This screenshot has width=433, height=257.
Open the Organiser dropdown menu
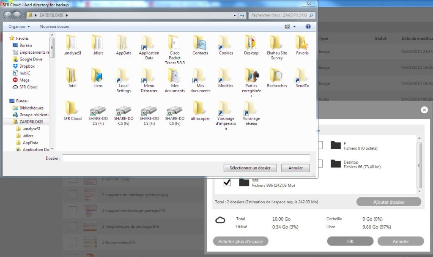click(x=19, y=26)
